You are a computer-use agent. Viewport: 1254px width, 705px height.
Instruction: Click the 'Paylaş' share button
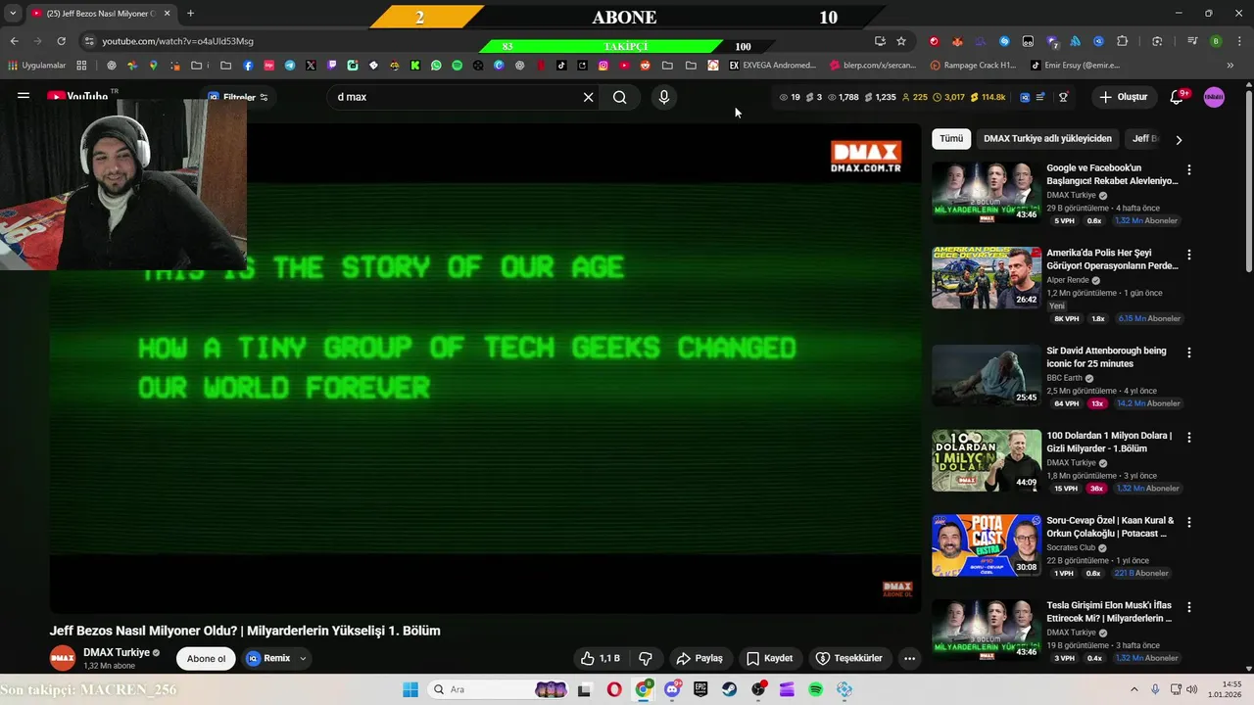click(699, 658)
